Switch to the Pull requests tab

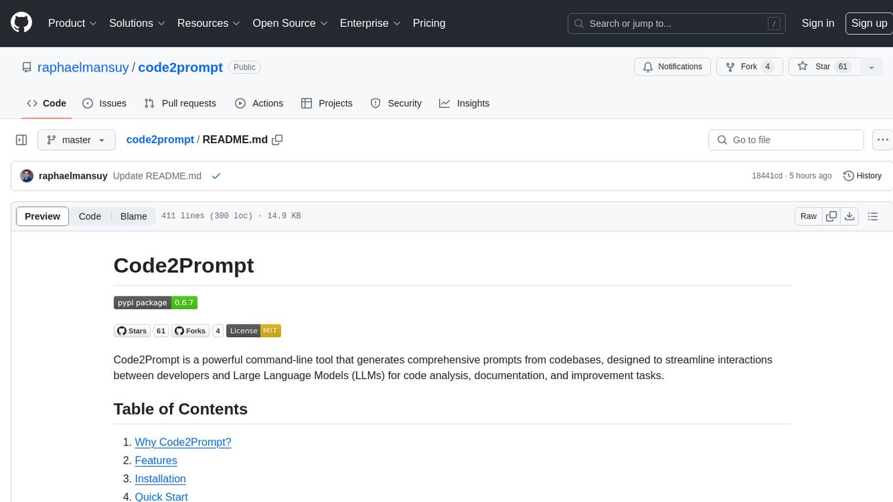click(x=180, y=103)
